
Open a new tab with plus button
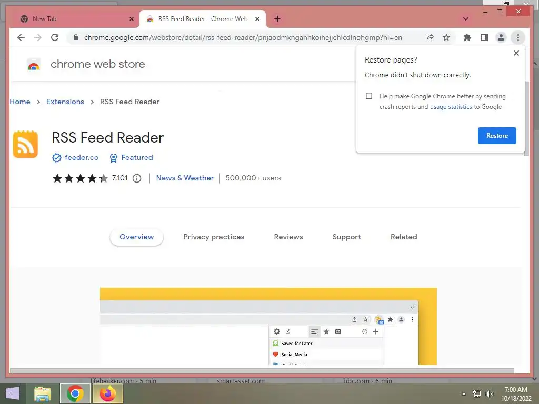pos(277,19)
